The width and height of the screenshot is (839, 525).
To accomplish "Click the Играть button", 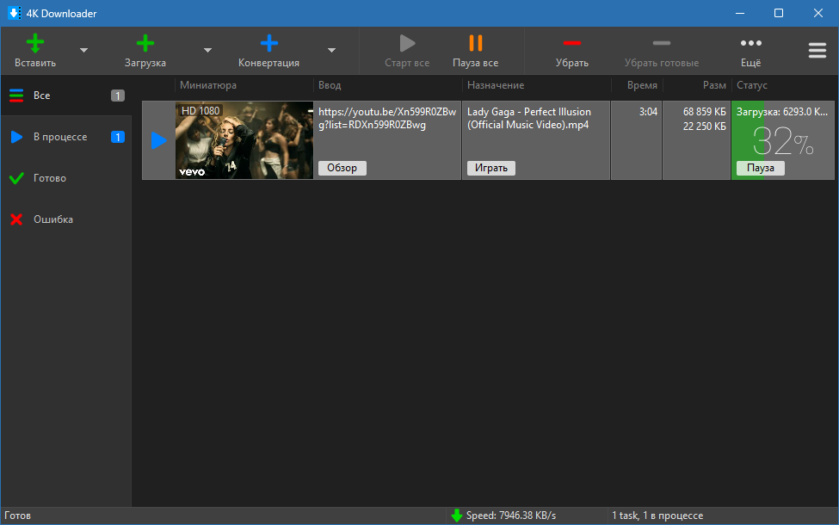I will 491,168.
